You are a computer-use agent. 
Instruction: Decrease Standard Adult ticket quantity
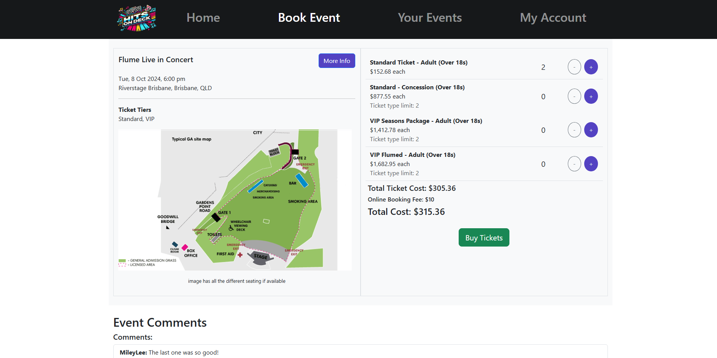(x=574, y=67)
